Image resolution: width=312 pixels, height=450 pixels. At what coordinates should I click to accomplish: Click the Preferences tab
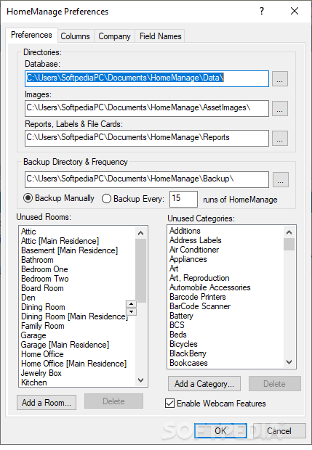31,35
